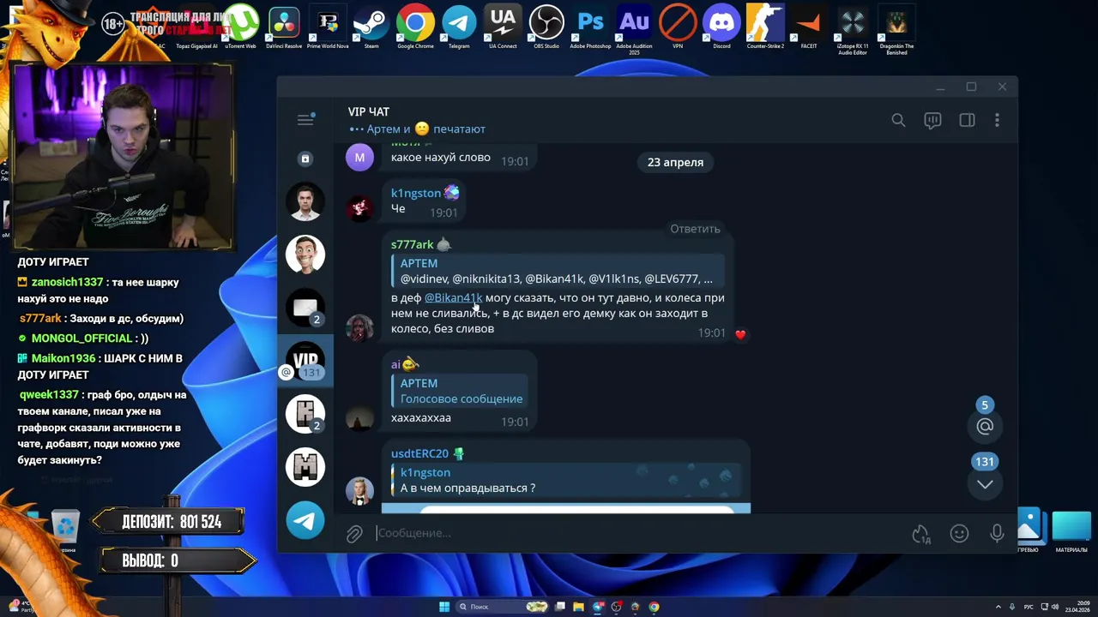
Task: Click Ответить reply button on the message
Action: tap(695, 229)
